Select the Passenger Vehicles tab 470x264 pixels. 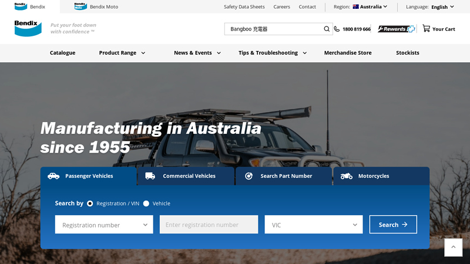pos(89,176)
